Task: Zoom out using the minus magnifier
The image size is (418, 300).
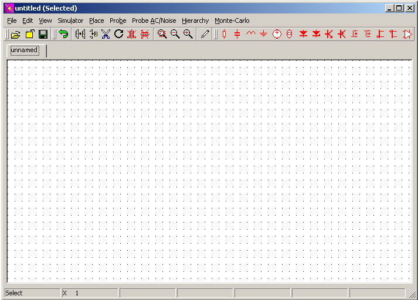Action: point(175,35)
